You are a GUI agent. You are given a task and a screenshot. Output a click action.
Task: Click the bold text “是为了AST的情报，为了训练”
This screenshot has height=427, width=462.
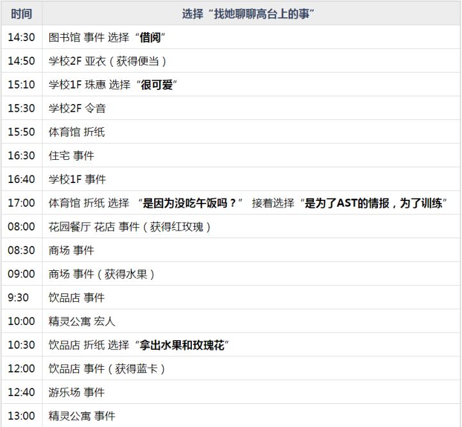[373, 203]
